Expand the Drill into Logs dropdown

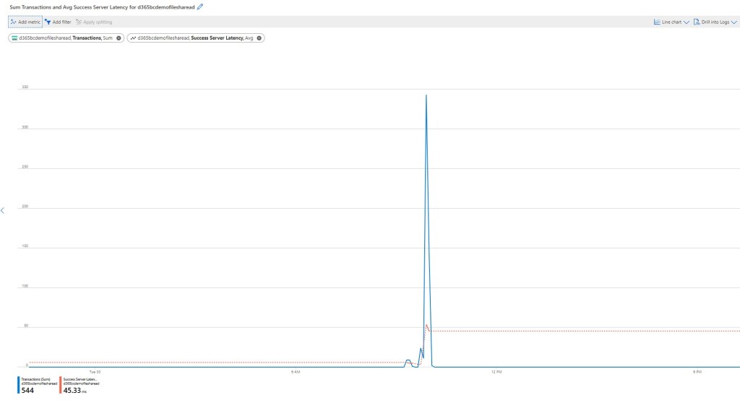click(733, 22)
